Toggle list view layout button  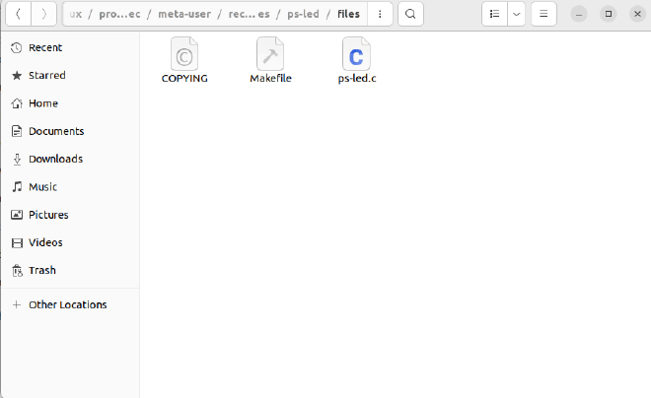click(495, 14)
